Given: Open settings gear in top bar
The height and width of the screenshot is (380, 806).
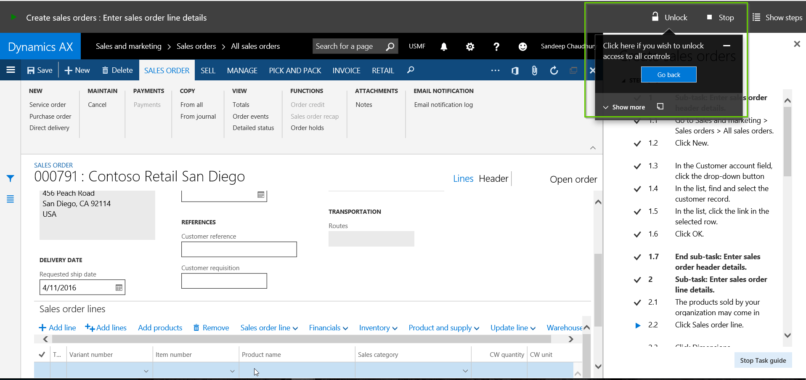Looking at the screenshot, I should click(x=470, y=46).
